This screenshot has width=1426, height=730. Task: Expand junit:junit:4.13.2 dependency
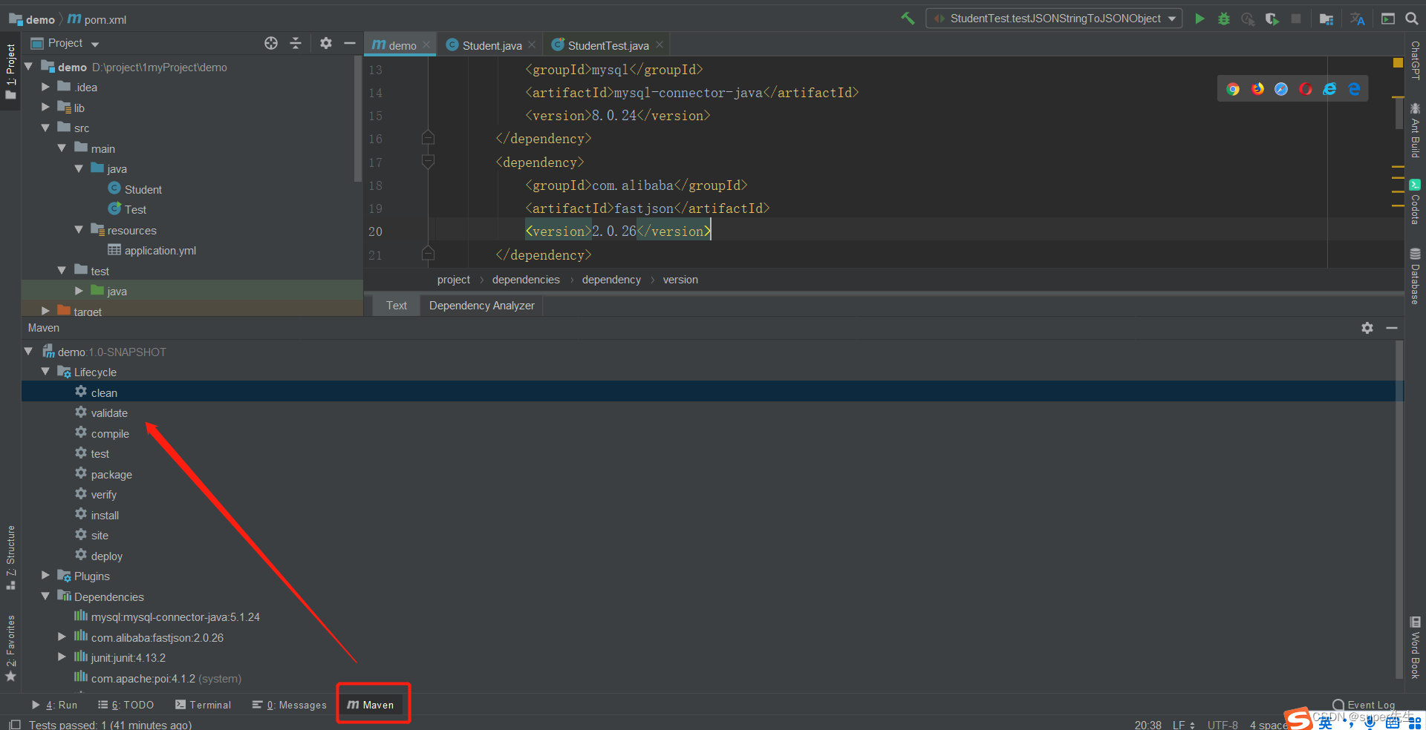click(x=62, y=657)
